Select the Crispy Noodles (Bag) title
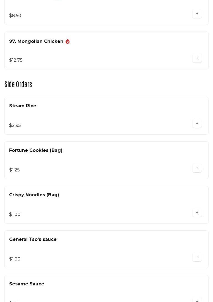Screen dimensions: 213x302 click(34, 195)
